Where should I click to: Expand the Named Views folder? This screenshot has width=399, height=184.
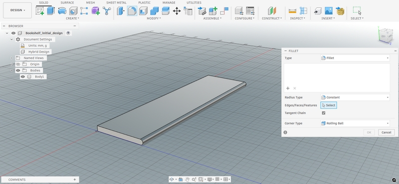(x=11, y=58)
